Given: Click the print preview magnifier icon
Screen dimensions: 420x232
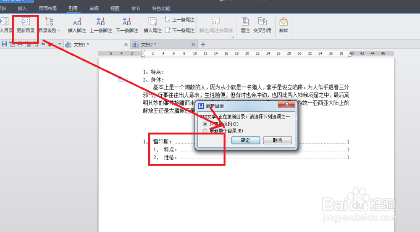Looking at the screenshot, I should tap(36, 44).
